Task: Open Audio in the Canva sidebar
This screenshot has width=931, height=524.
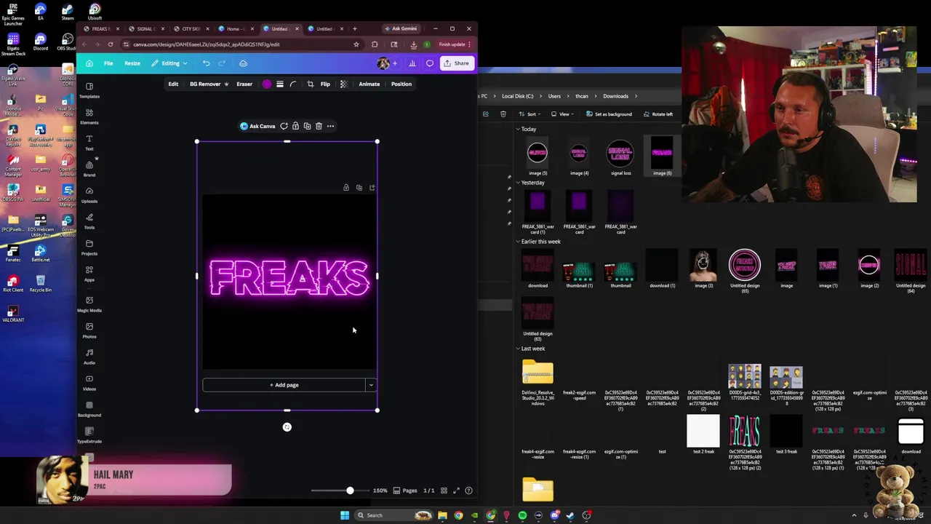Action: (x=89, y=357)
